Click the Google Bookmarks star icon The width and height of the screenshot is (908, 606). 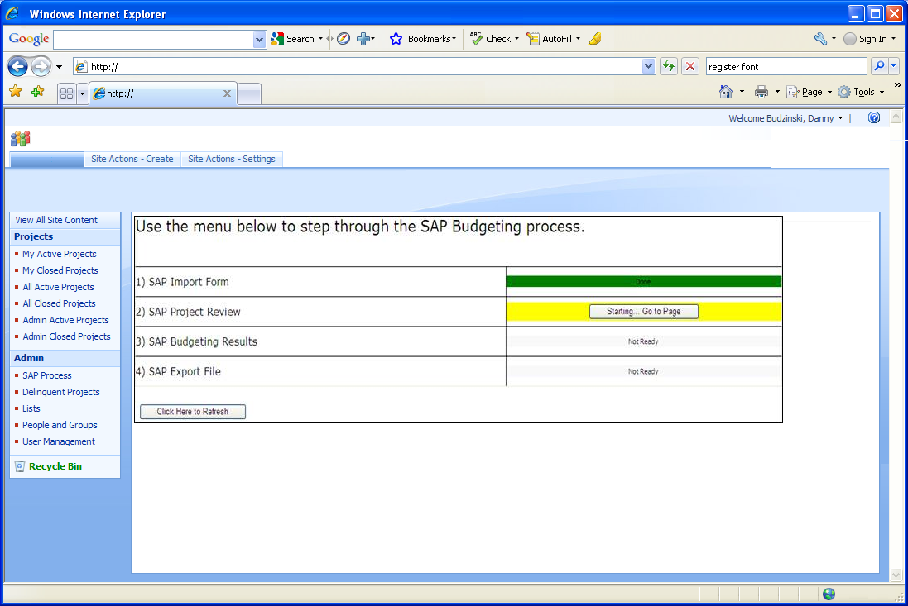[396, 39]
